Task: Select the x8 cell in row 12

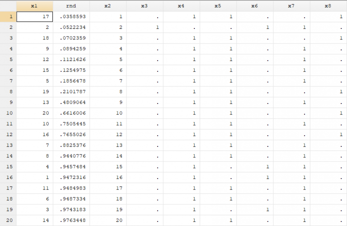Action: click(x=328, y=135)
